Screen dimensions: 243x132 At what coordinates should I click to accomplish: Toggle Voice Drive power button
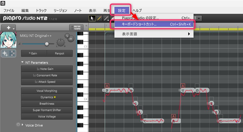click(18, 125)
